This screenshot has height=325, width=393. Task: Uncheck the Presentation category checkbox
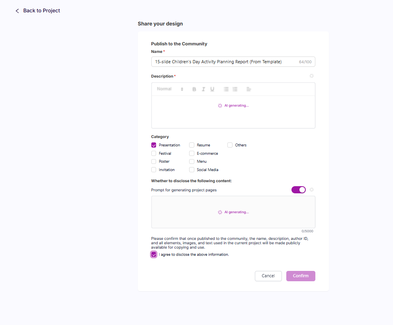click(154, 145)
